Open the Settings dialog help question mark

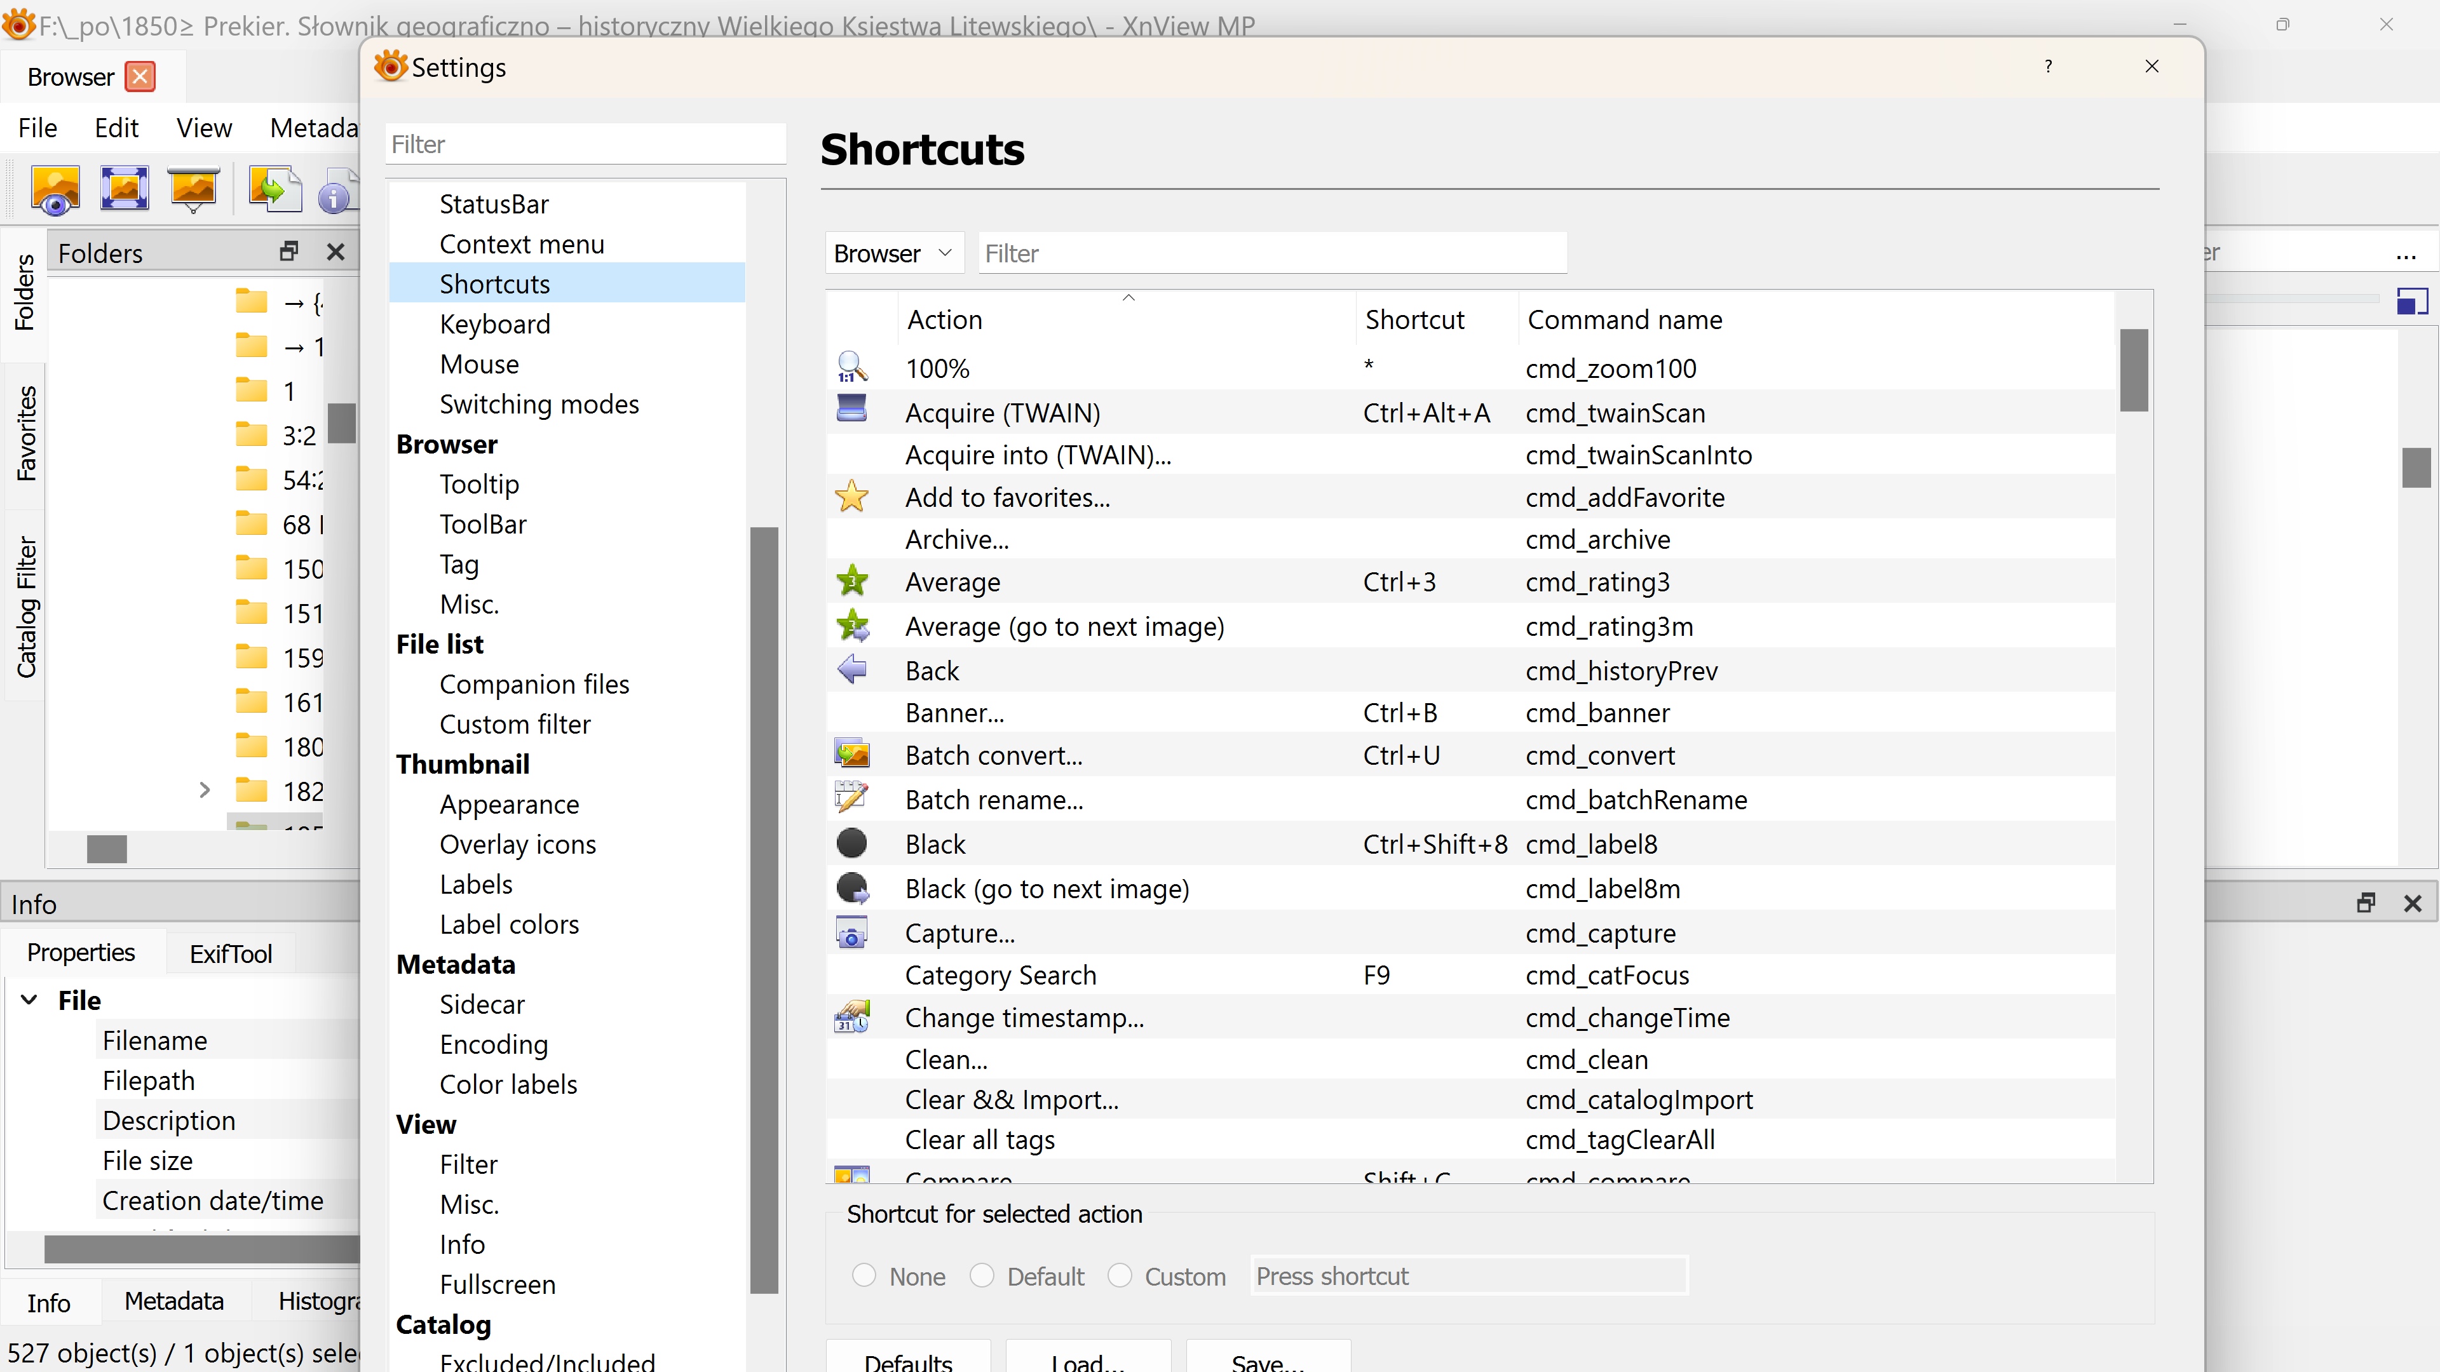2048,66
